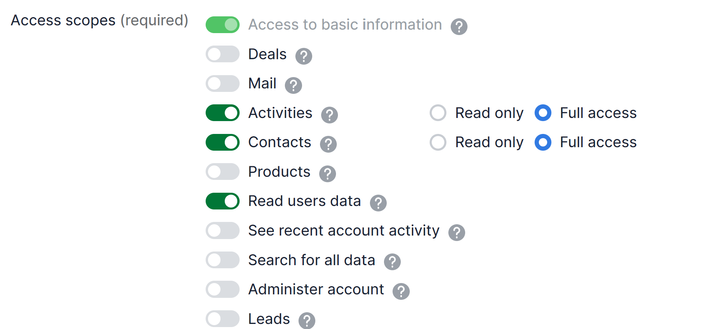Open the help icon next to Leads
Viewport: 727px width, 329px height.
click(307, 320)
